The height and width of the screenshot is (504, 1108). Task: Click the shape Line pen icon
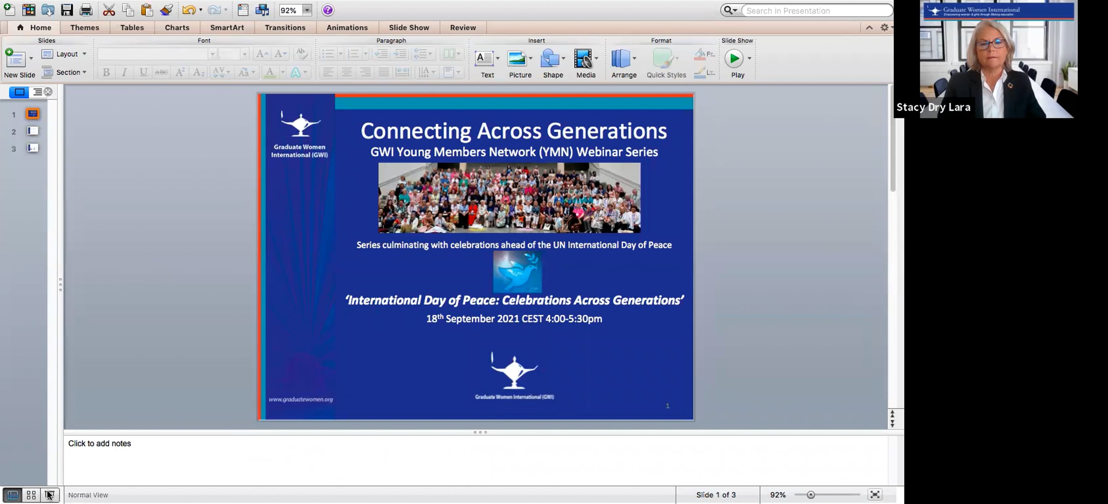point(700,72)
